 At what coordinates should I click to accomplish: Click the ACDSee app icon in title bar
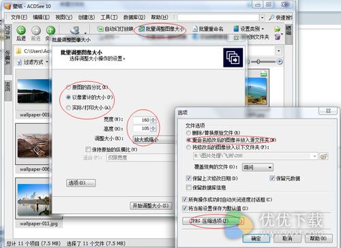pos(8,6)
